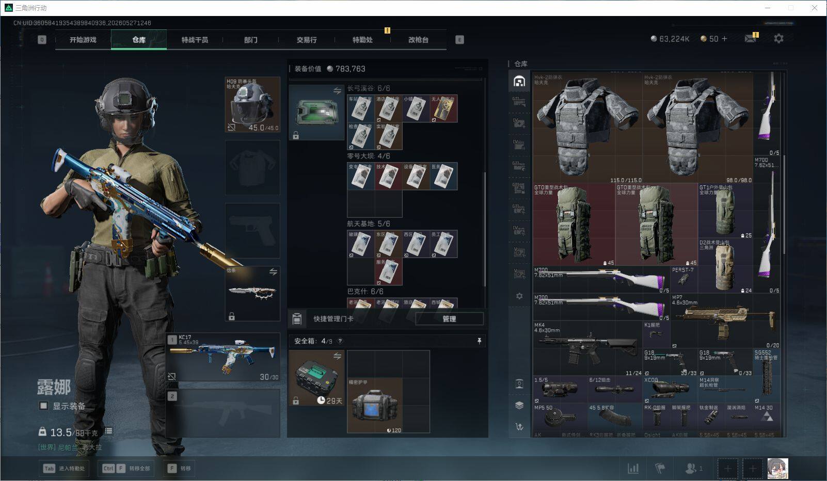The width and height of the screenshot is (827, 481).
Task: Click the Ctrl F 转移全部 button
Action: tap(126, 469)
